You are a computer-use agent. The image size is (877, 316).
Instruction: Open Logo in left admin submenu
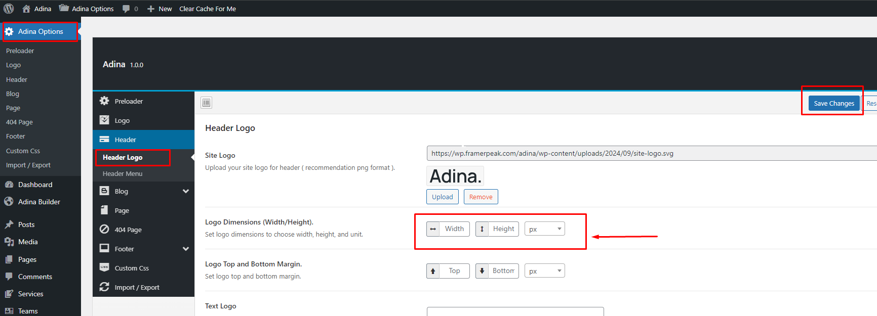tap(14, 65)
